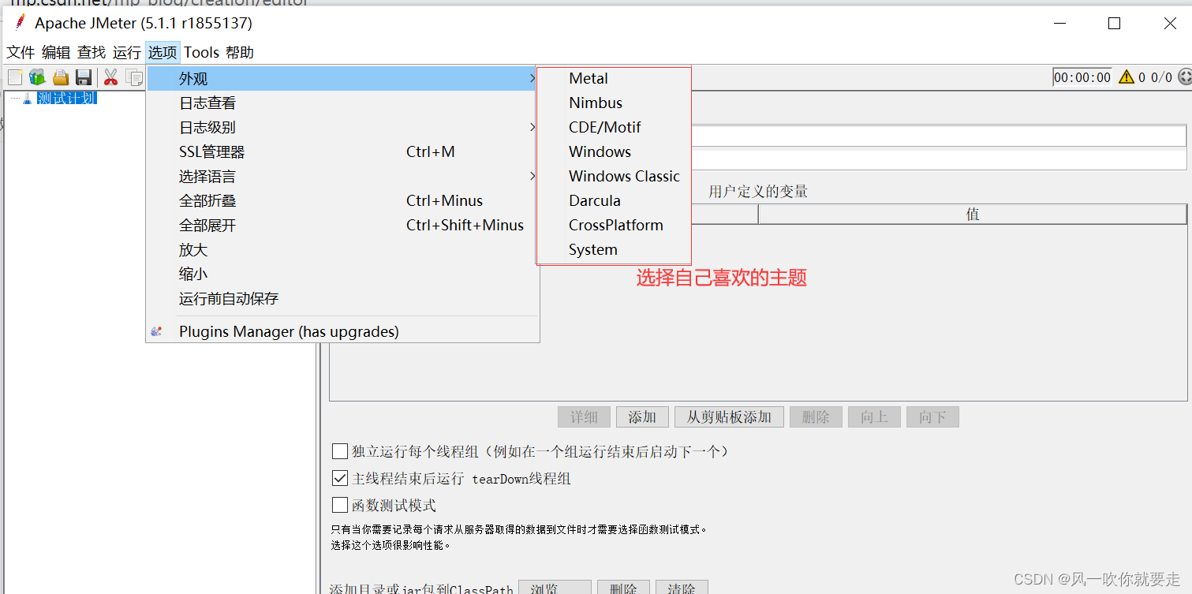Click the 删除 button beside 浏览
This screenshot has width=1192, height=594.
623,588
